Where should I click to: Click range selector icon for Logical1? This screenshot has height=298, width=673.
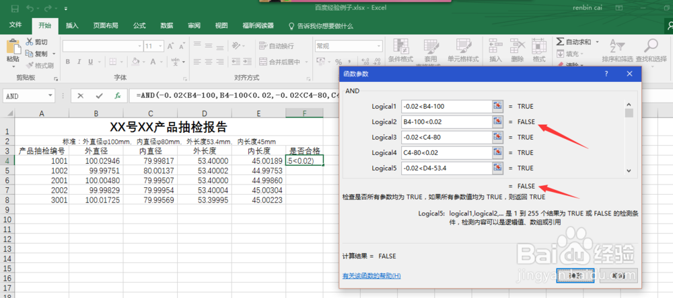(497, 106)
